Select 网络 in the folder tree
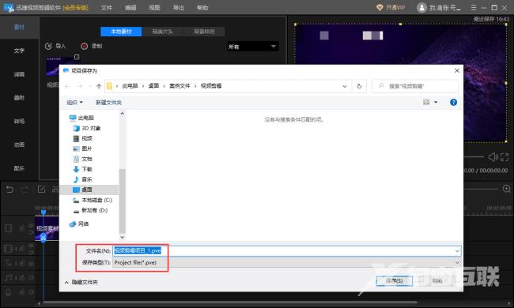Image resolution: width=514 pixels, height=308 pixels. pyautogui.click(x=79, y=223)
